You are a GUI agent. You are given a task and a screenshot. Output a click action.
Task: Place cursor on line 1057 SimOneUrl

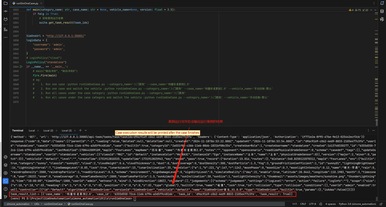pyautogui.click(x=56, y=36)
